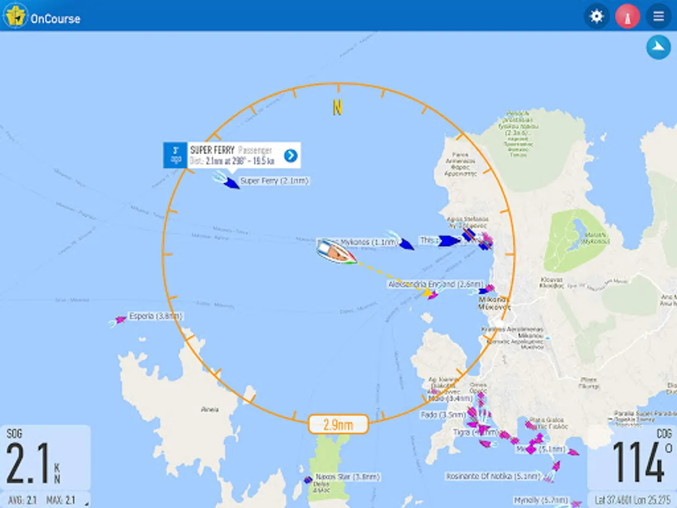This screenshot has width=677, height=508.
Task: Select the magenta vessel at the yellow arrowhead
Action: [433, 294]
